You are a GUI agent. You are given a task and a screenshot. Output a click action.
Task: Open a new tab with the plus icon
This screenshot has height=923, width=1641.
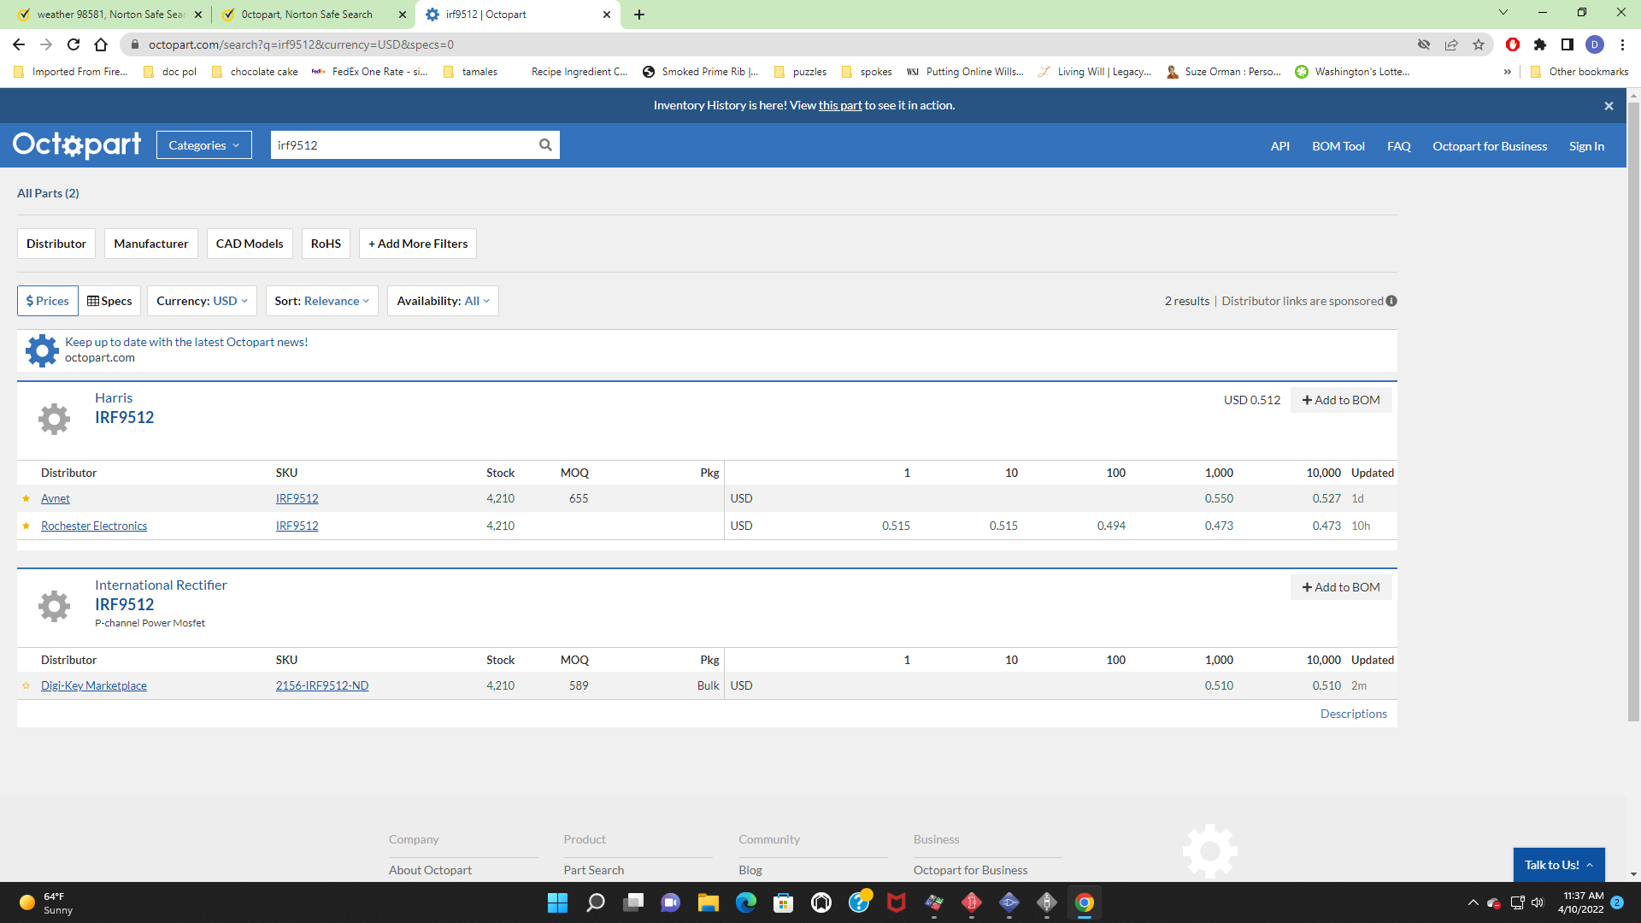click(x=639, y=15)
